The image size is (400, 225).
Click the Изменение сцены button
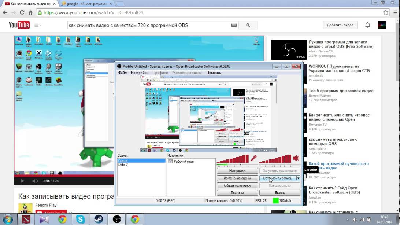[x=237, y=178]
